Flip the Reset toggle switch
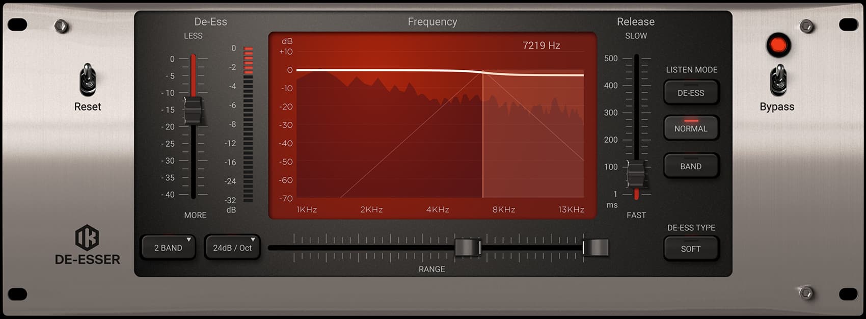Viewport: 866px width, 319px height. [88, 80]
